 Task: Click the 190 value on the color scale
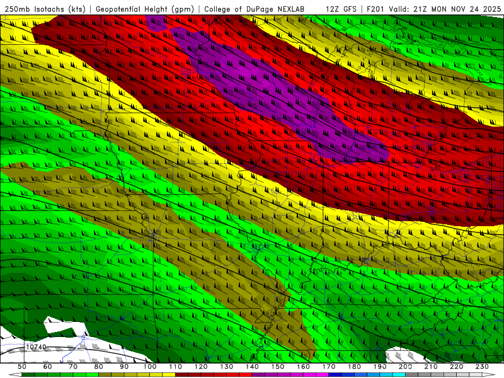point(380,367)
